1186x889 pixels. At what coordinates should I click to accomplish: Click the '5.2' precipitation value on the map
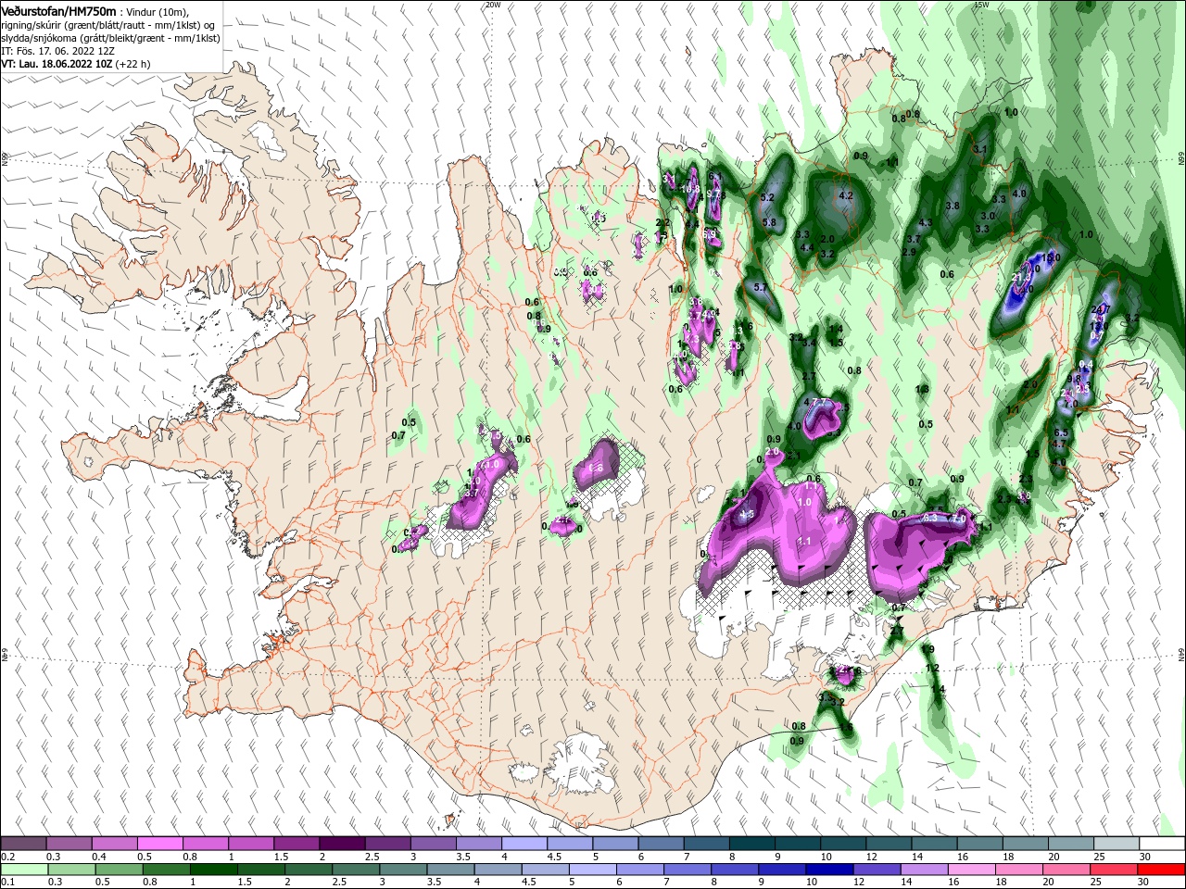pos(767,198)
